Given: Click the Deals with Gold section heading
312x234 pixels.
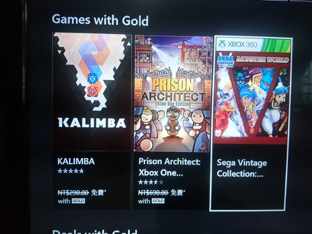Looking at the screenshot, I should (95, 231).
